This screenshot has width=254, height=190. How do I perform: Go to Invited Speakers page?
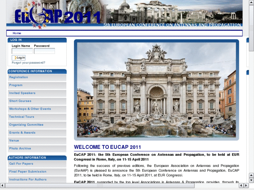[x=37, y=93]
